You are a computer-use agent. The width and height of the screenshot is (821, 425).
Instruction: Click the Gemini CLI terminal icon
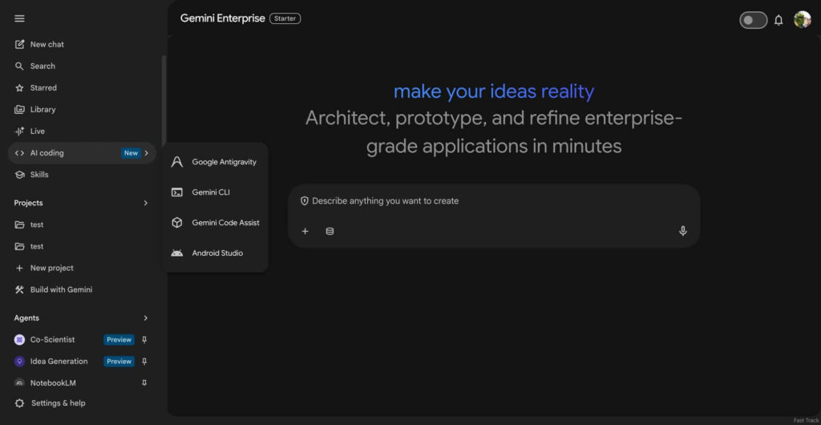click(x=177, y=192)
